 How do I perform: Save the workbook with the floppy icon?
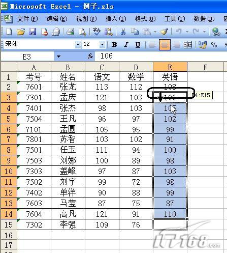(x=33, y=32)
